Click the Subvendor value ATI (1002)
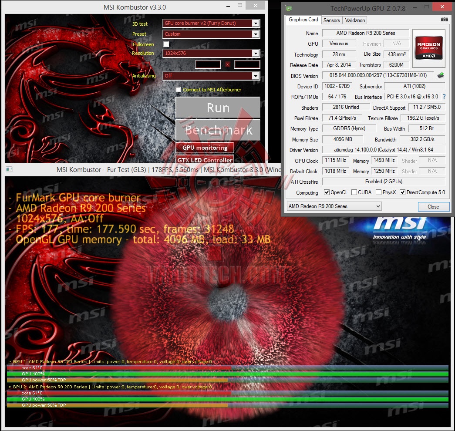The width and height of the screenshot is (455, 431). [x=415, y=86]
